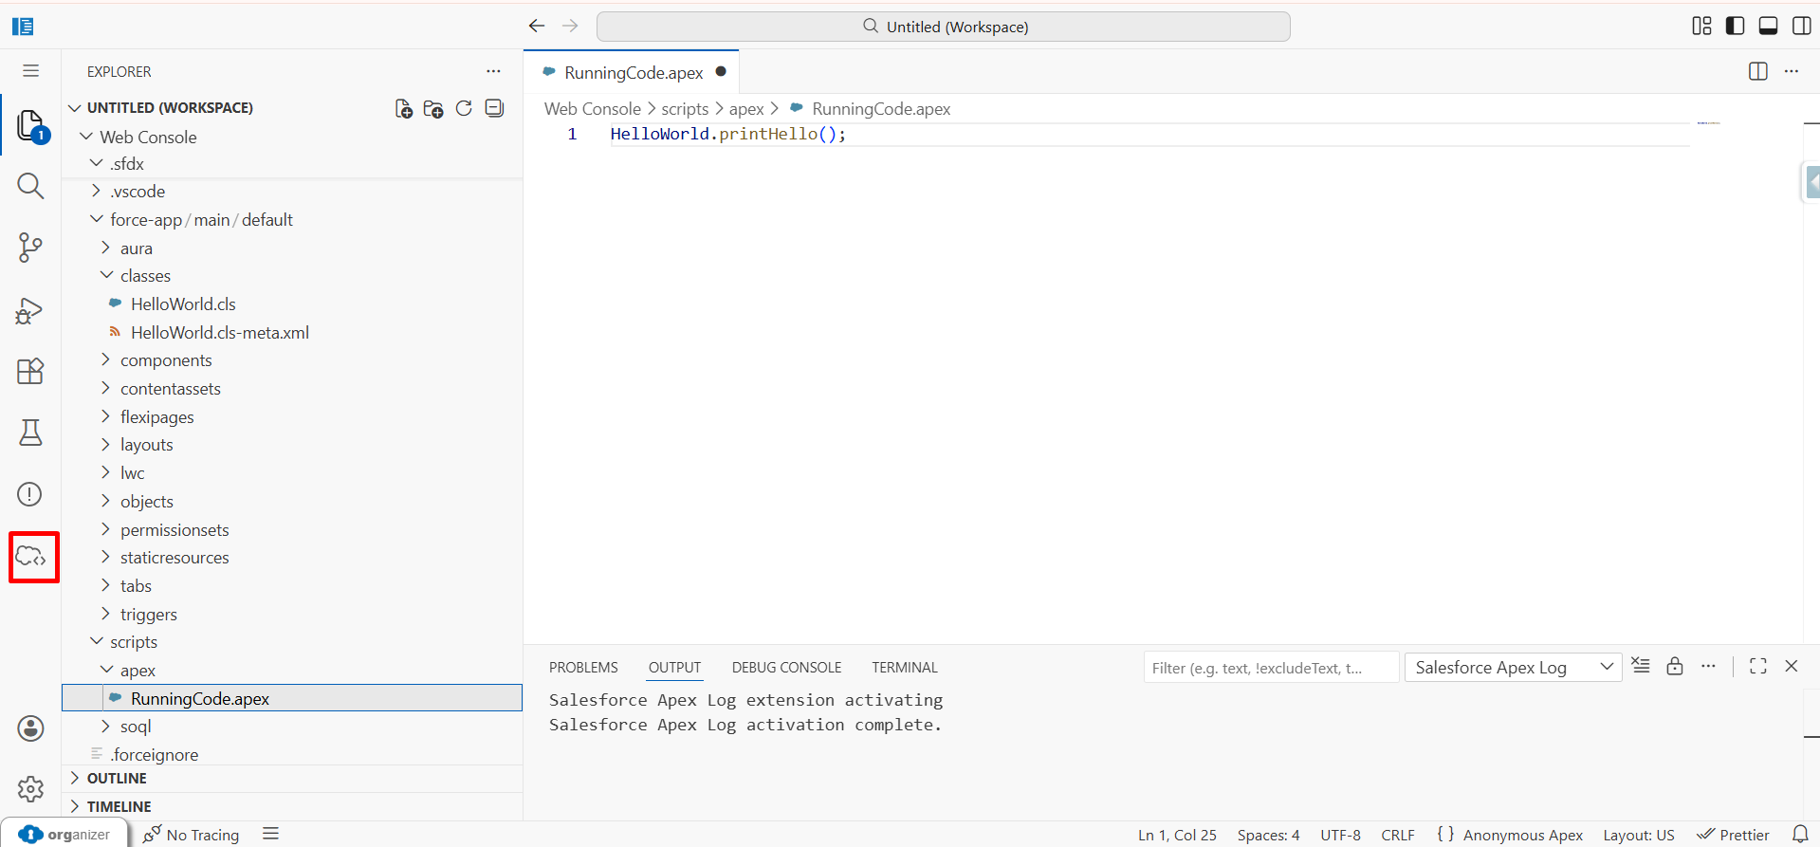
Task: Open the circled exclamation problems view icon
Action: [x=30, y=494]
